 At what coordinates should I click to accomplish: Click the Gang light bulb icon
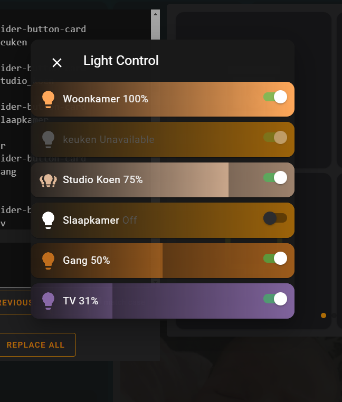click(49, 260)
